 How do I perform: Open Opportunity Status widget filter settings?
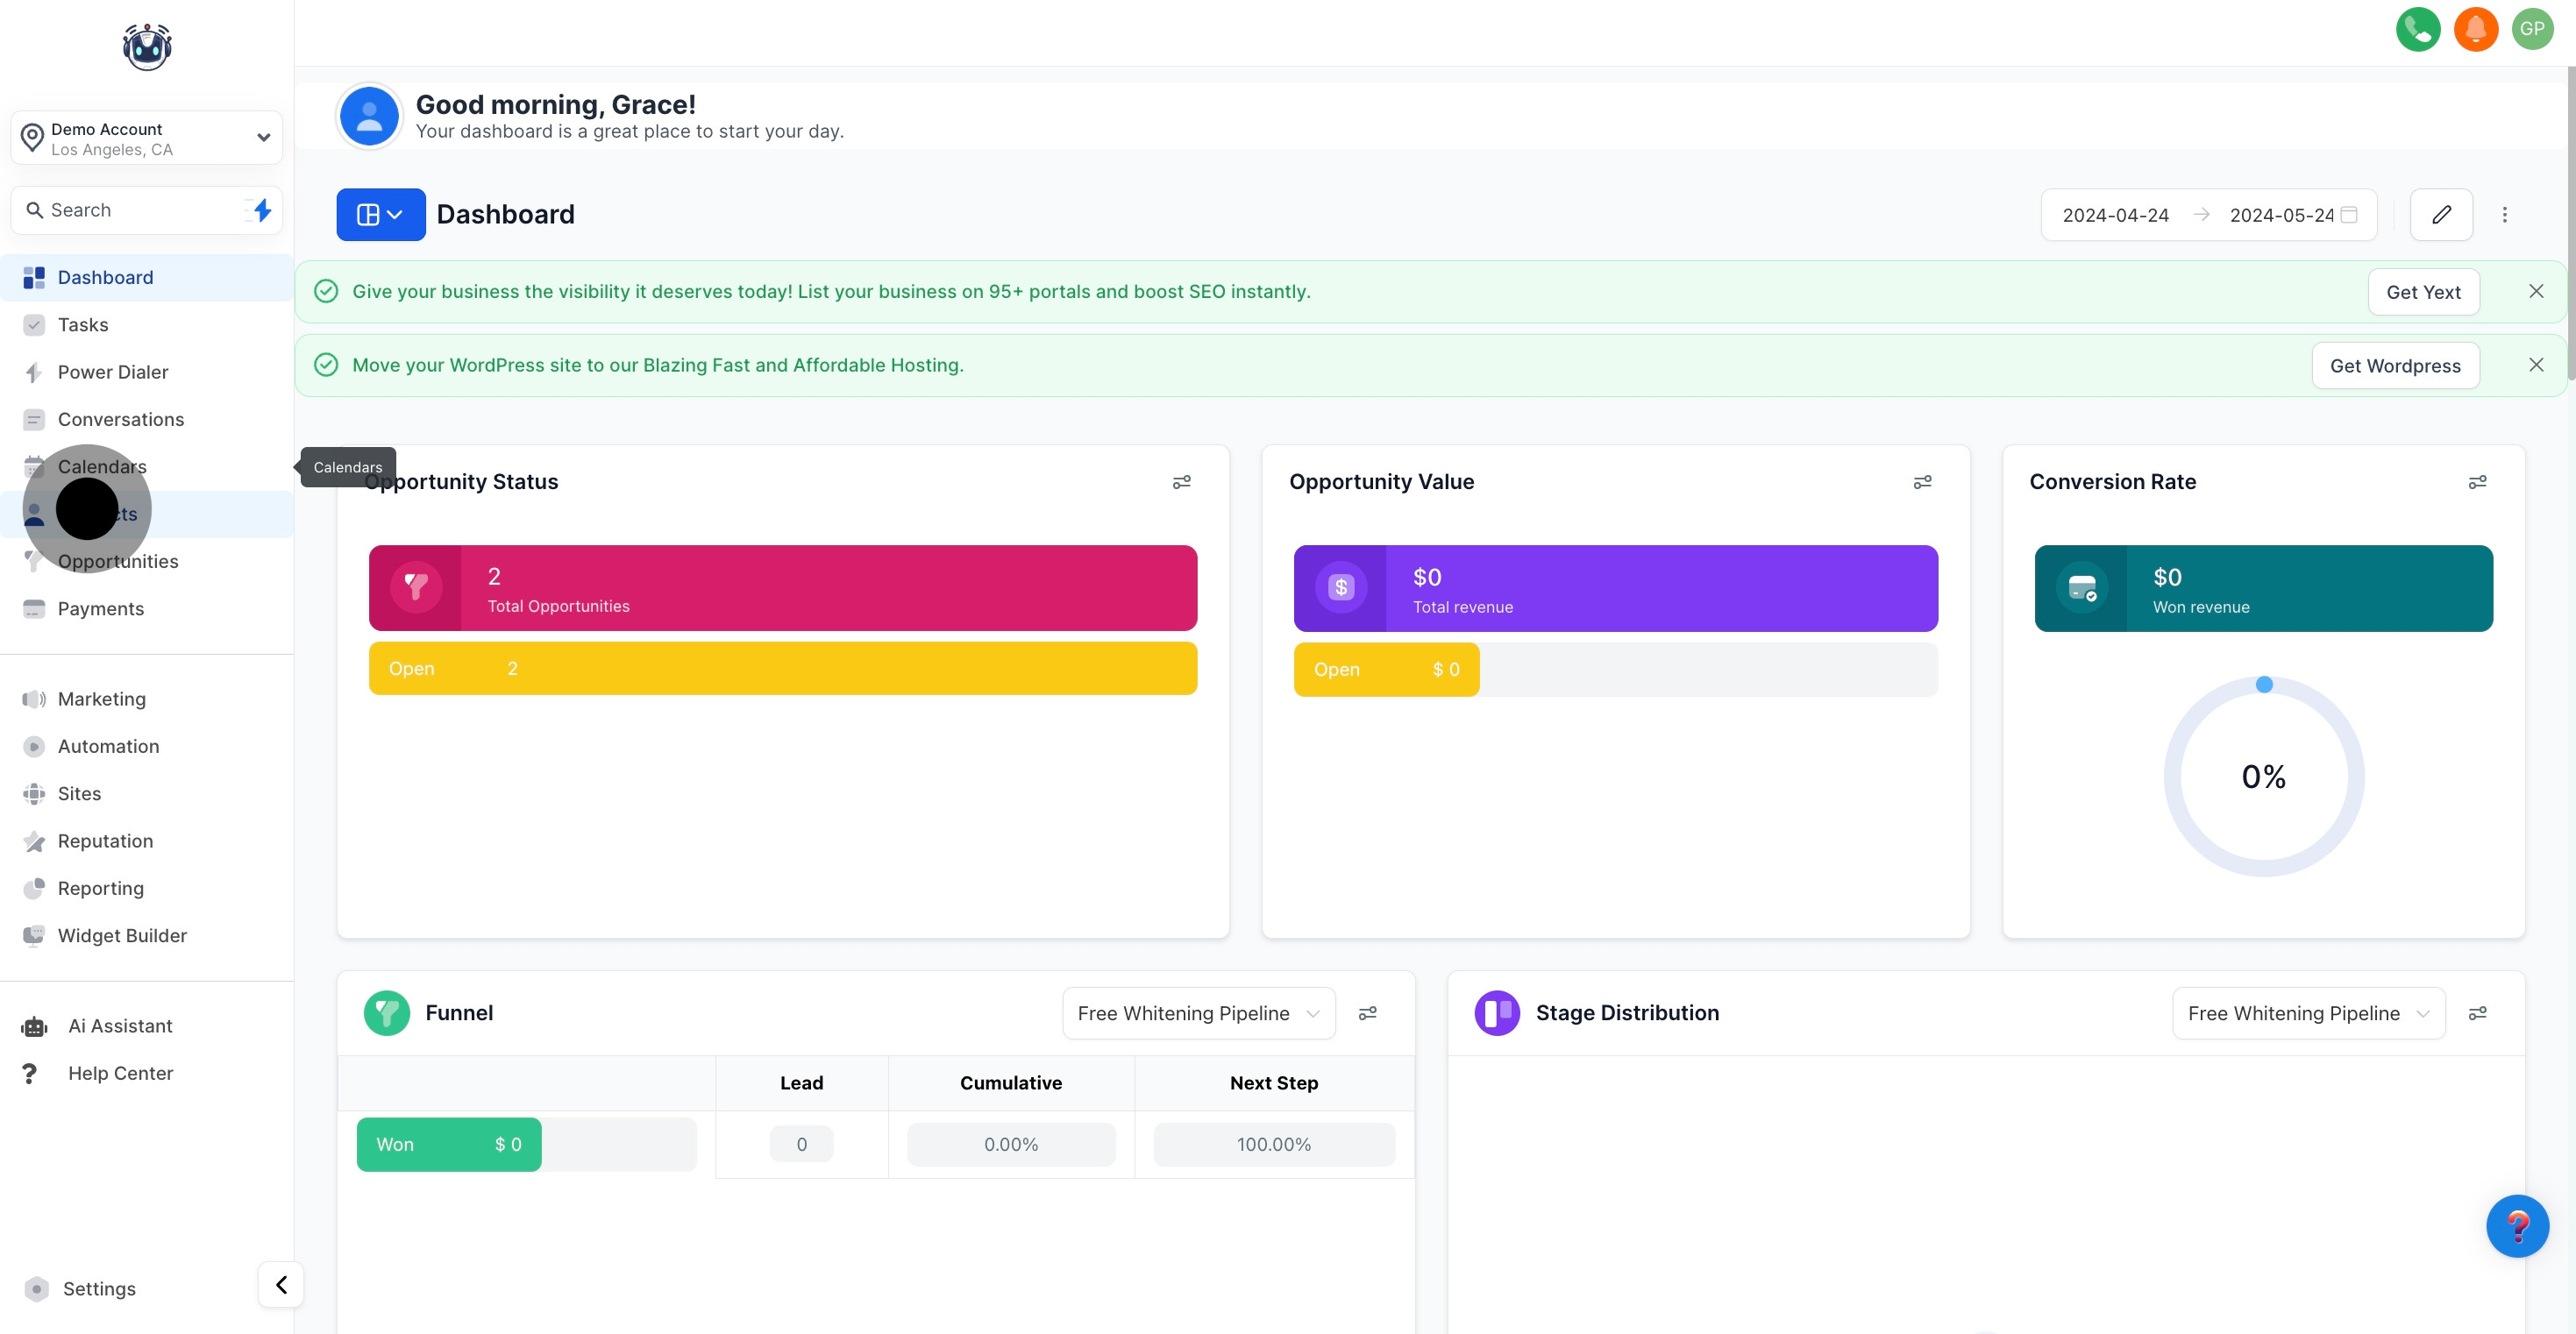[1181, 482]
